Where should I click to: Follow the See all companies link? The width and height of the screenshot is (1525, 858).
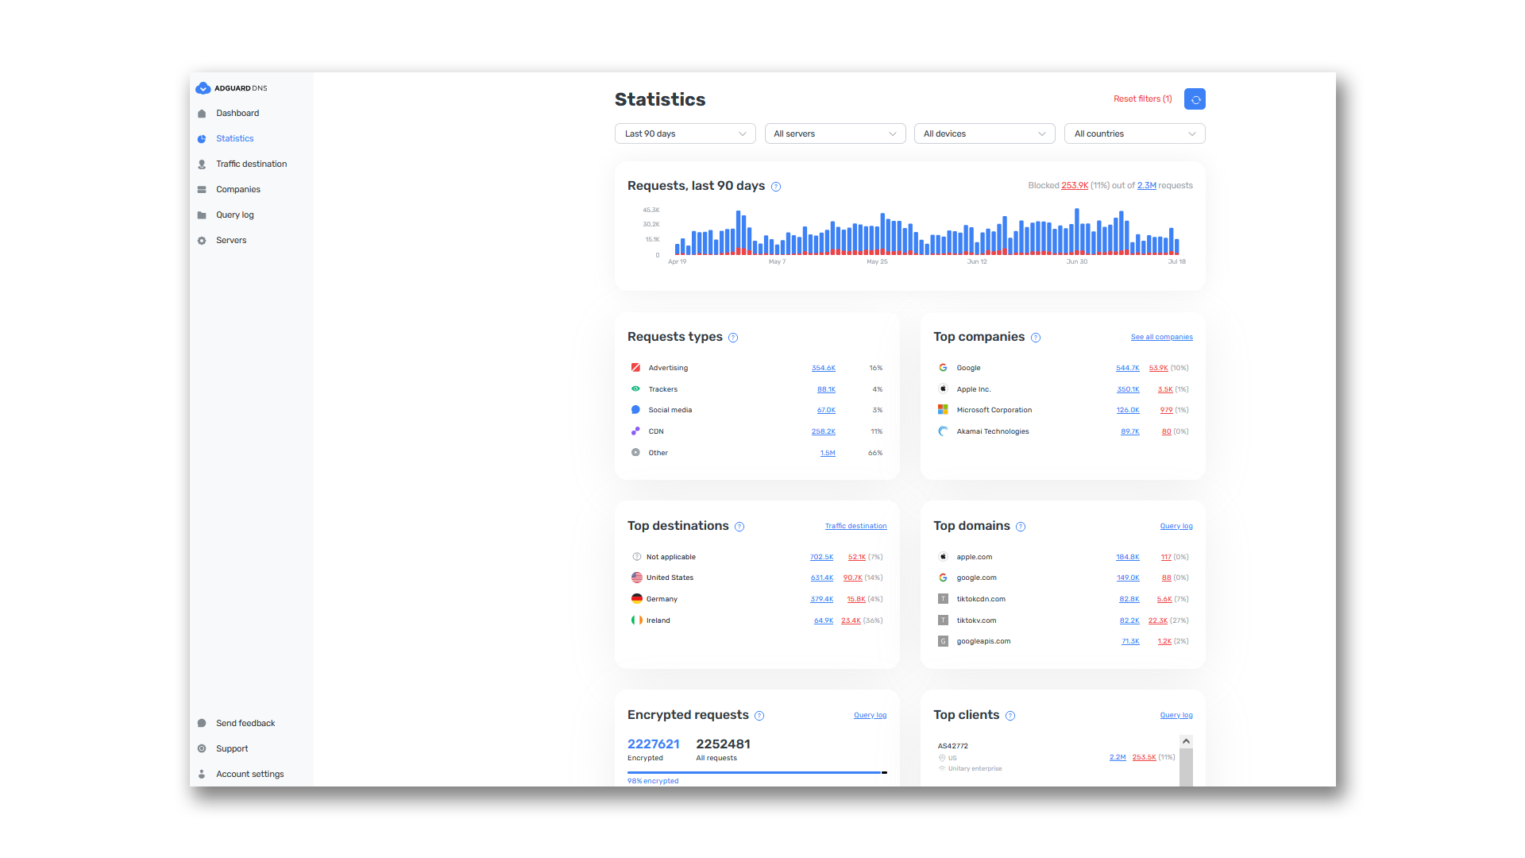tap(1162, 337)
